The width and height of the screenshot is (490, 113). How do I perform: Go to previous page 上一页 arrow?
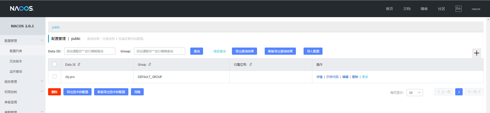click(443, 92)
